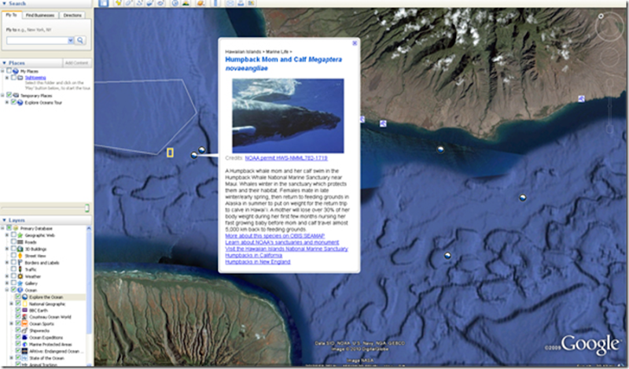The image size is (629, 369).
Task: Select the Add Path tool
Action: pyautogui.click(x=139, y=3)
